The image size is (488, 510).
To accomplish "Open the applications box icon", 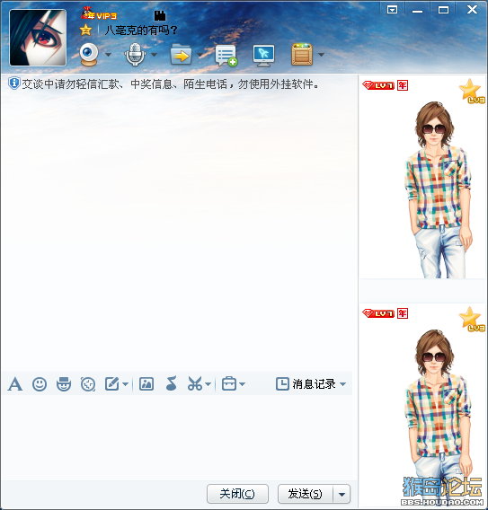I will (302, 54).
